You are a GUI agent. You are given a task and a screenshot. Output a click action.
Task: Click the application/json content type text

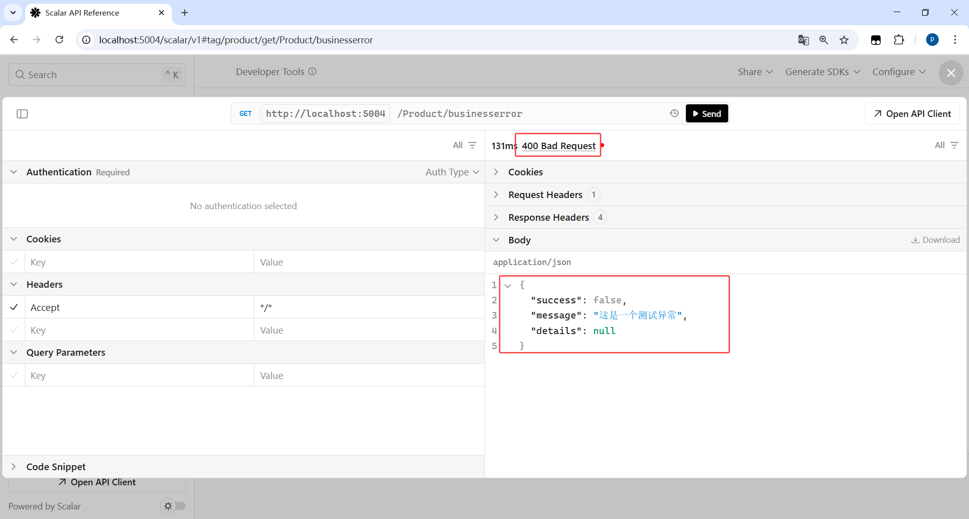tap(532, 262)
